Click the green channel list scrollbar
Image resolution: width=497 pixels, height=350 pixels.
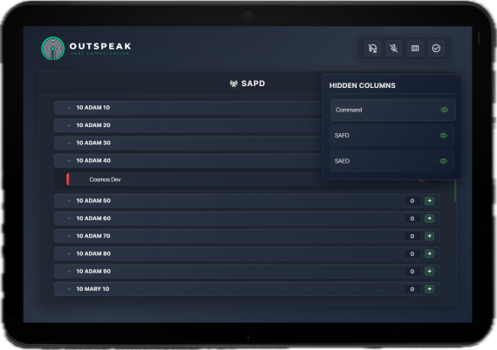pos(455,191)
